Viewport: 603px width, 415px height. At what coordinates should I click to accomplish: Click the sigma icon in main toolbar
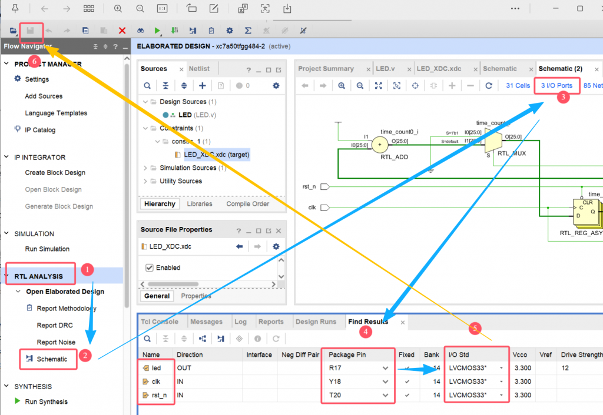tap(248, 31)
